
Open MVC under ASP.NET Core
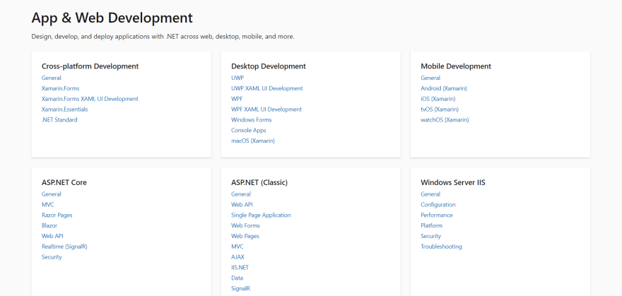pos(47,205)
